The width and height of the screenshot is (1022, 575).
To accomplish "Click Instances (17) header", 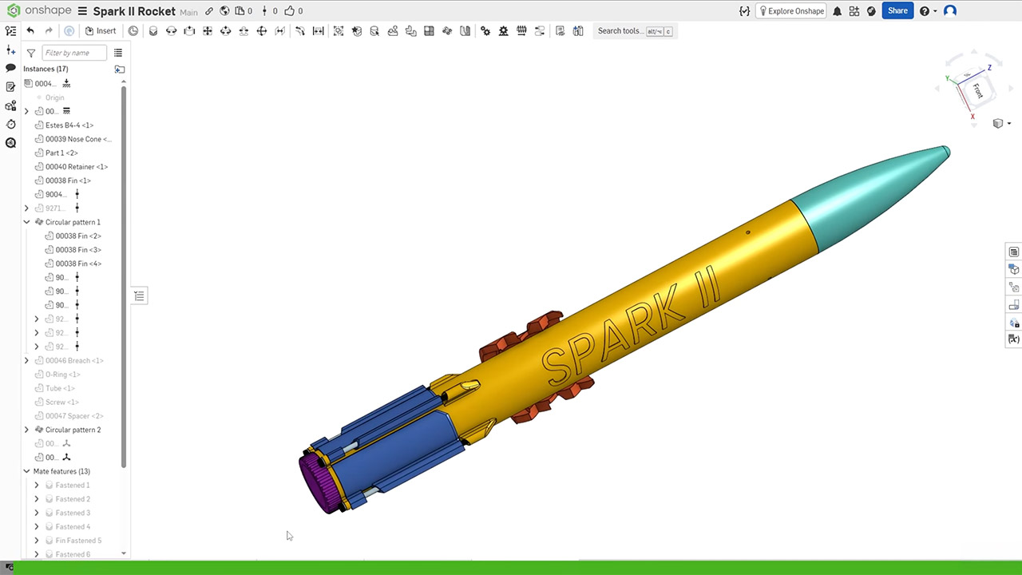I will click(46, 69).
